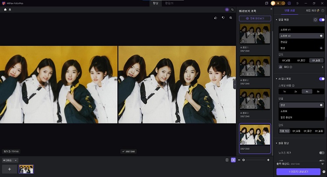Click the gold P coin icon
Screen dimensions: 327x177
273,3
